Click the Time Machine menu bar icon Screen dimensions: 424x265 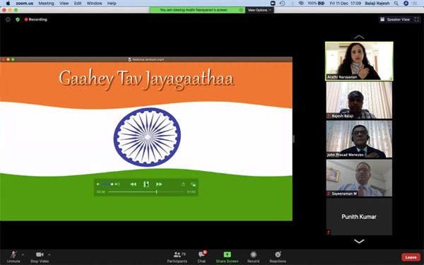point(282,4)
